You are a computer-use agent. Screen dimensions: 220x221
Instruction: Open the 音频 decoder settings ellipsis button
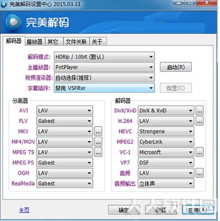(x=199, y=173)
